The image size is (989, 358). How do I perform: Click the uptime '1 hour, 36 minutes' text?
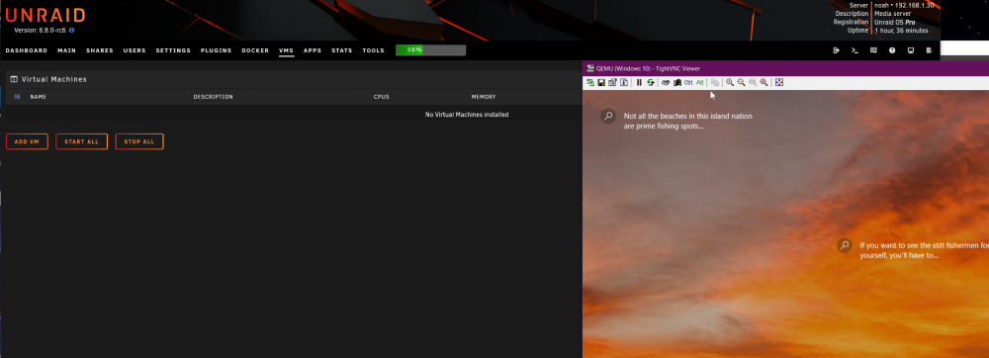(901, 31)
